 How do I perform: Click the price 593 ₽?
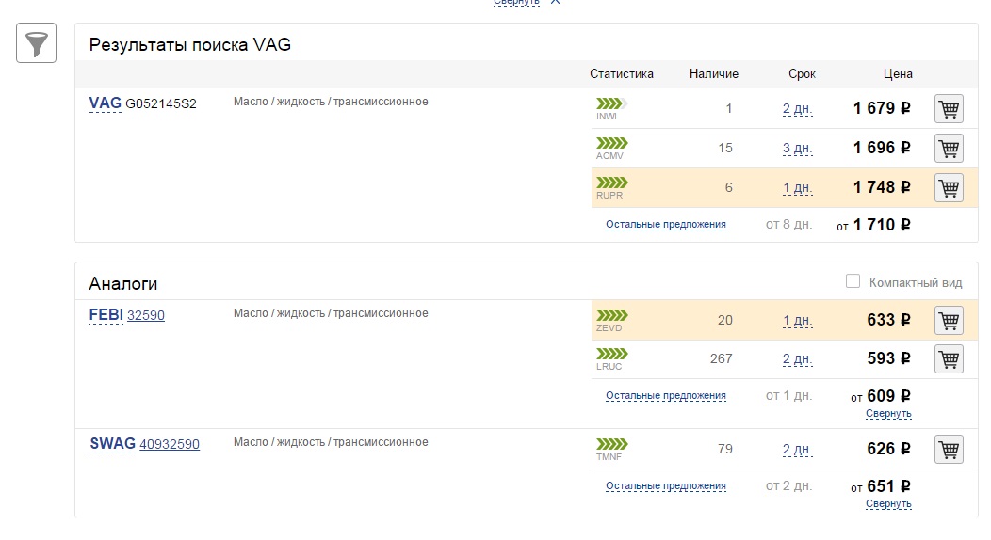888,358
